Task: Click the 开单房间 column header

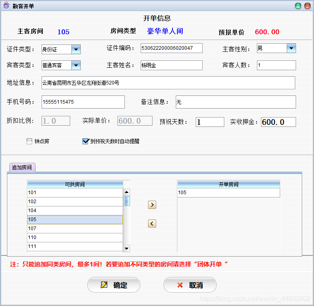Action: point(228,184)
